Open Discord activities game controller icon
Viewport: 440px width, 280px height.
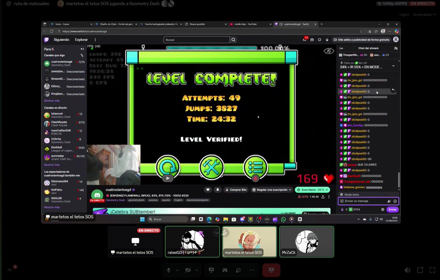tap(225, 270)
